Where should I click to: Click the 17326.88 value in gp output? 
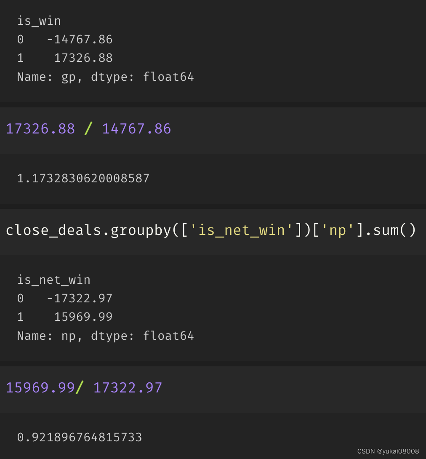coord(83,58)
